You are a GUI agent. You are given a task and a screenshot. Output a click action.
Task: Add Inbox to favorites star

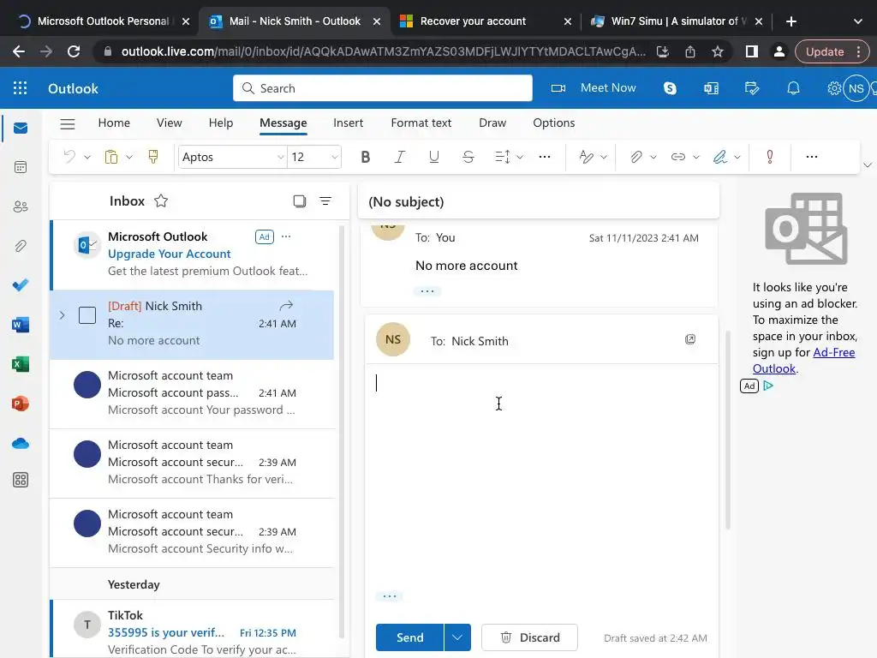(x=161, y=200)
